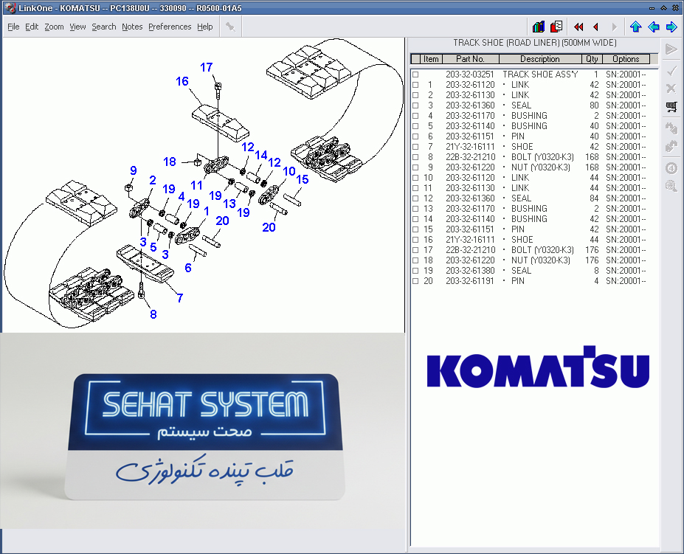The width and height of the screenshot is (684, 554).
Task: Click the circled number 4 icon
Action: click(x=671, y=168)
